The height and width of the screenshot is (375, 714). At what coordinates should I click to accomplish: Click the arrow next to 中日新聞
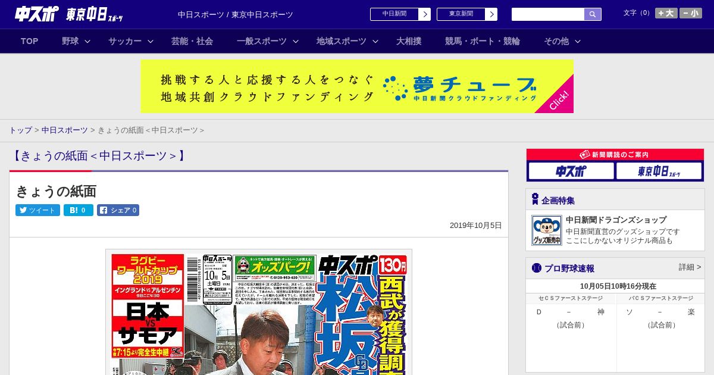click(424, 14)
